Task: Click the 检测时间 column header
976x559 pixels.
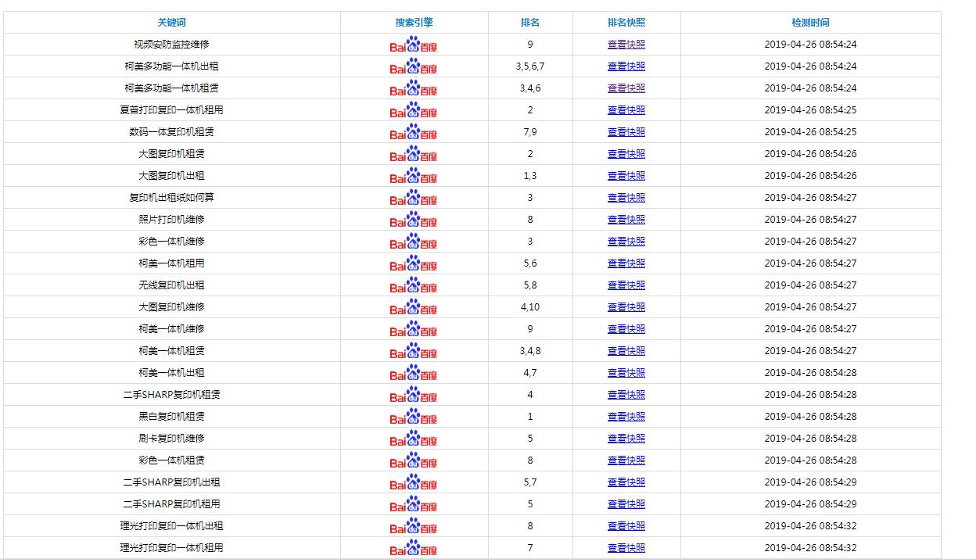Action: (x=810, y=23)
